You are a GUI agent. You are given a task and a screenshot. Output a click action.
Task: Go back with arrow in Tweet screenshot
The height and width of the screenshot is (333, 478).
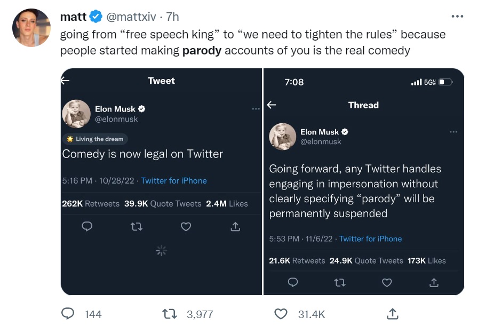(x=65, y=81)
